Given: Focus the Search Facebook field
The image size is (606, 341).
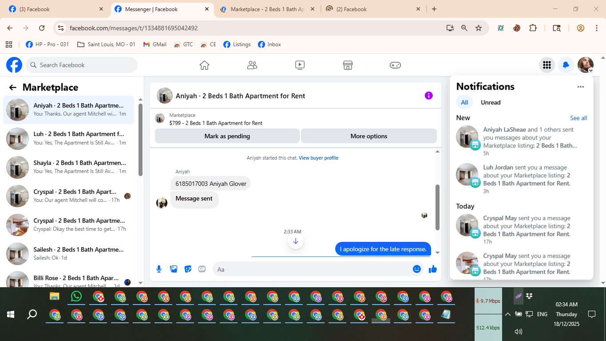Looking at the screenshot, I should point(82,65).
